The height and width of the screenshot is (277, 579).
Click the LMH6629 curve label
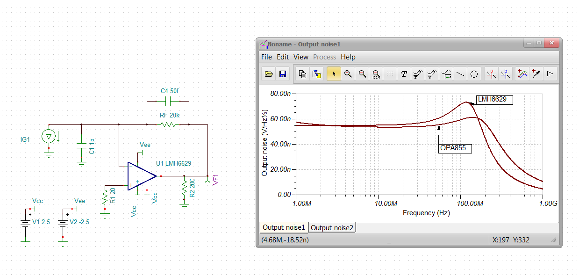[x=494, y=99]
